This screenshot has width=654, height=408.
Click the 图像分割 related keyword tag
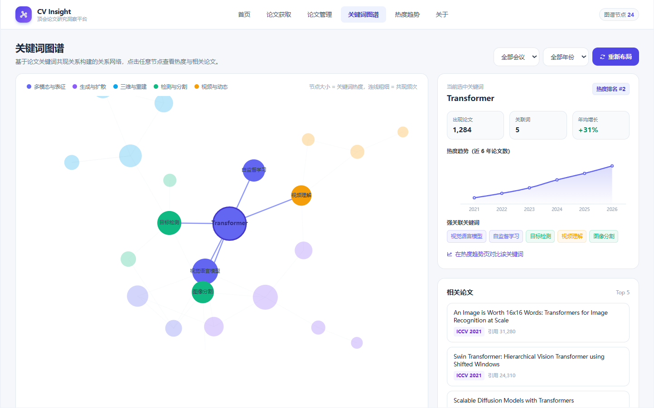pos(604,236)
